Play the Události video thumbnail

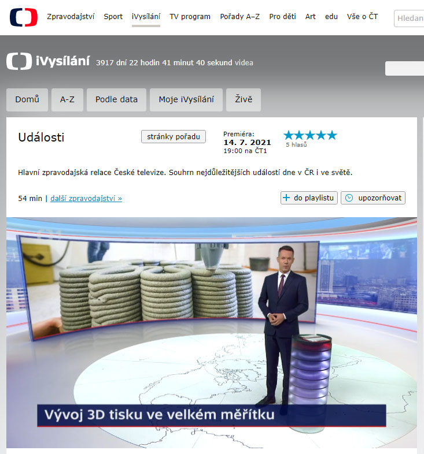click(212, 332)
